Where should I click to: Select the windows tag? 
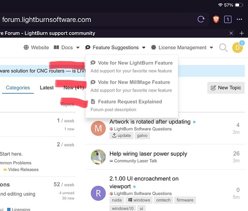139,200
